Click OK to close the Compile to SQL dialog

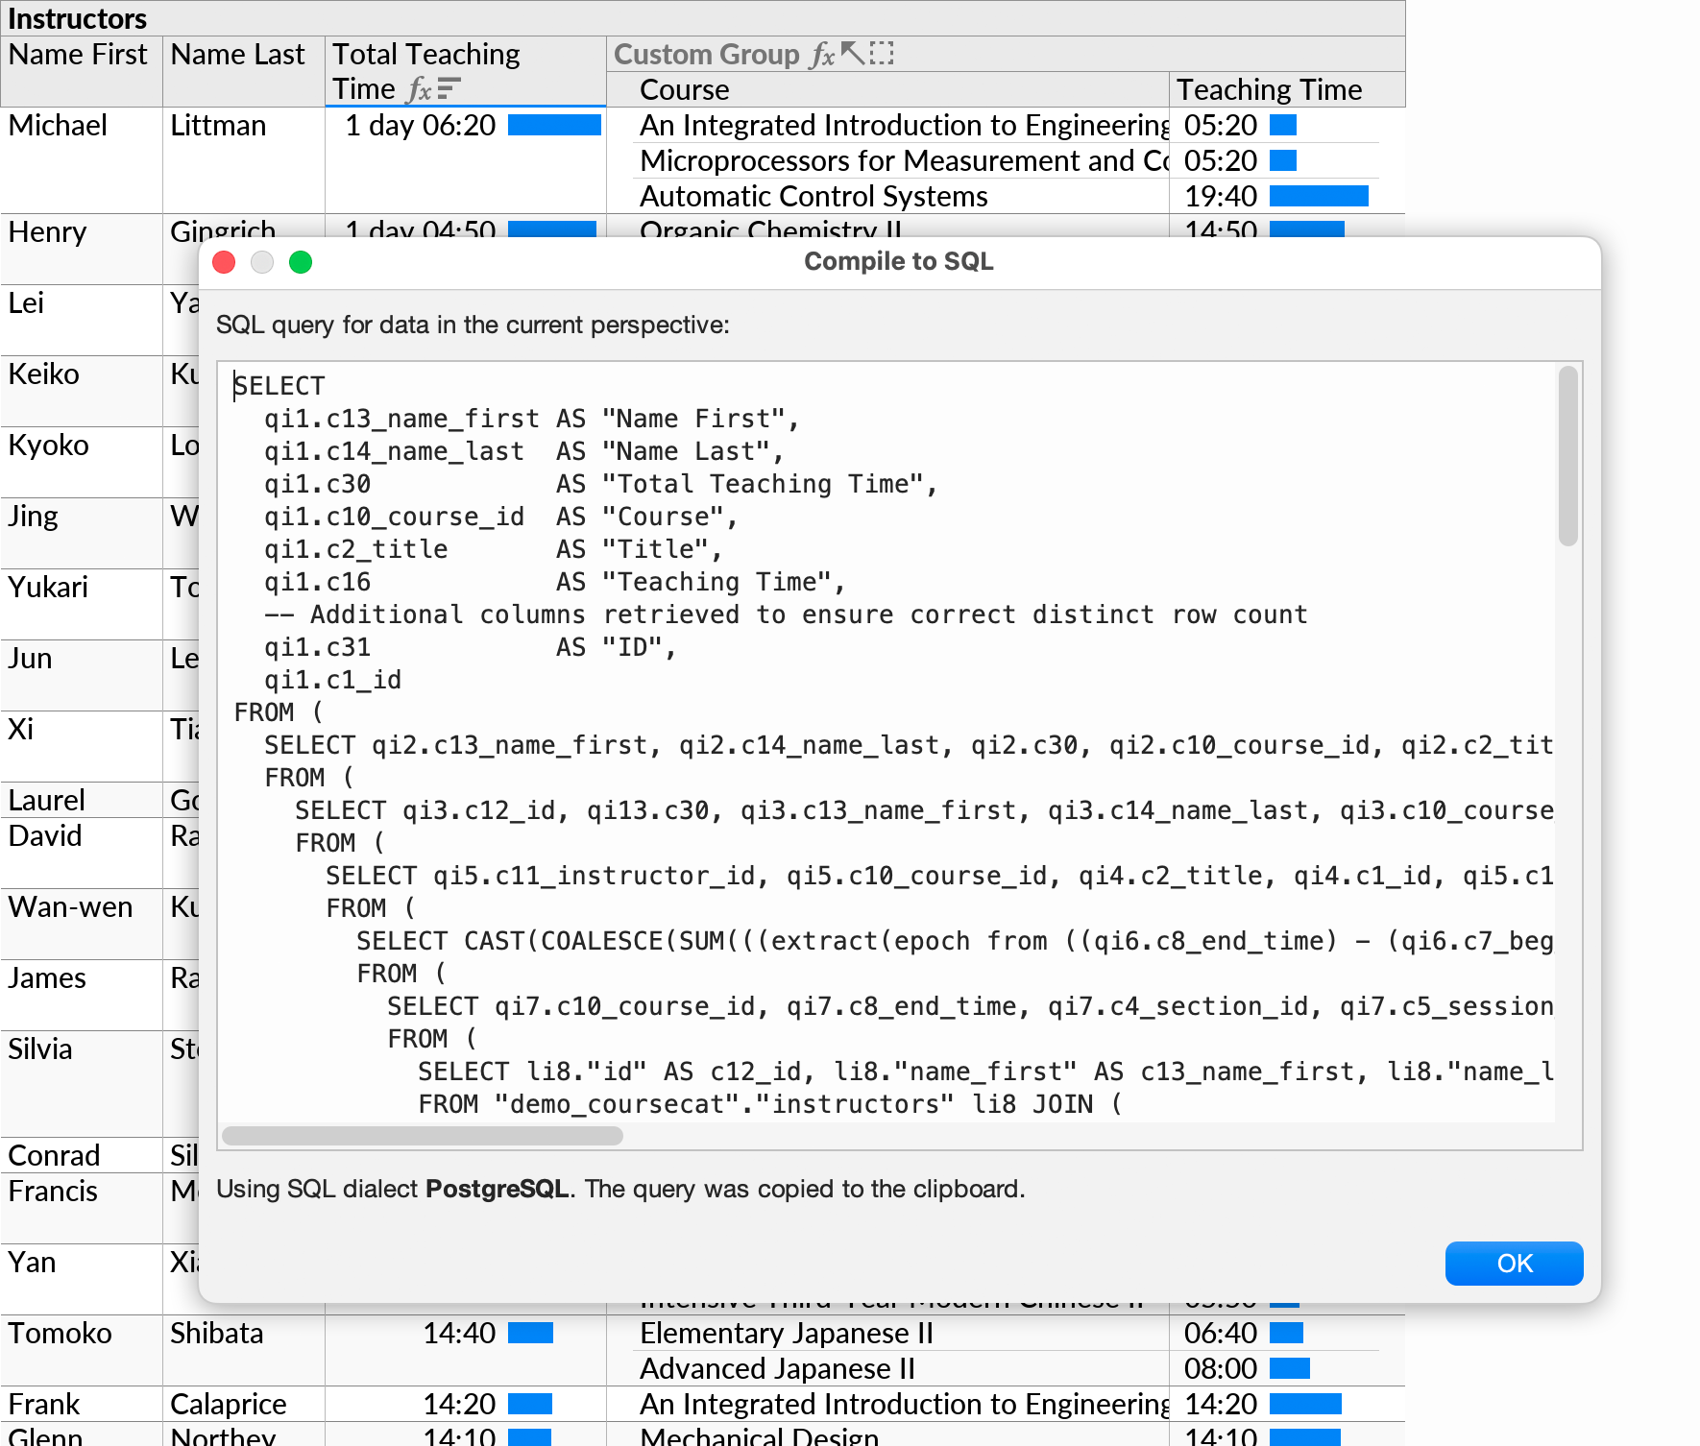pos(1514,1264)
